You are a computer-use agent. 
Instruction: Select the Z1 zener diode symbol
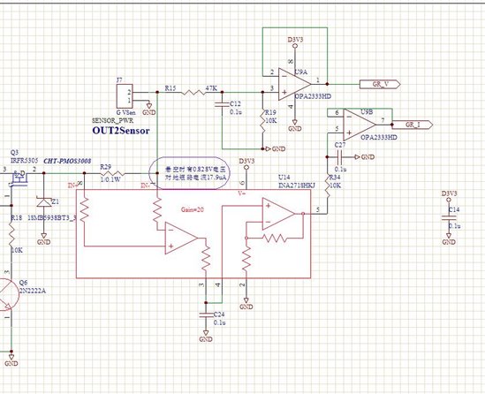tap(43, 202)
